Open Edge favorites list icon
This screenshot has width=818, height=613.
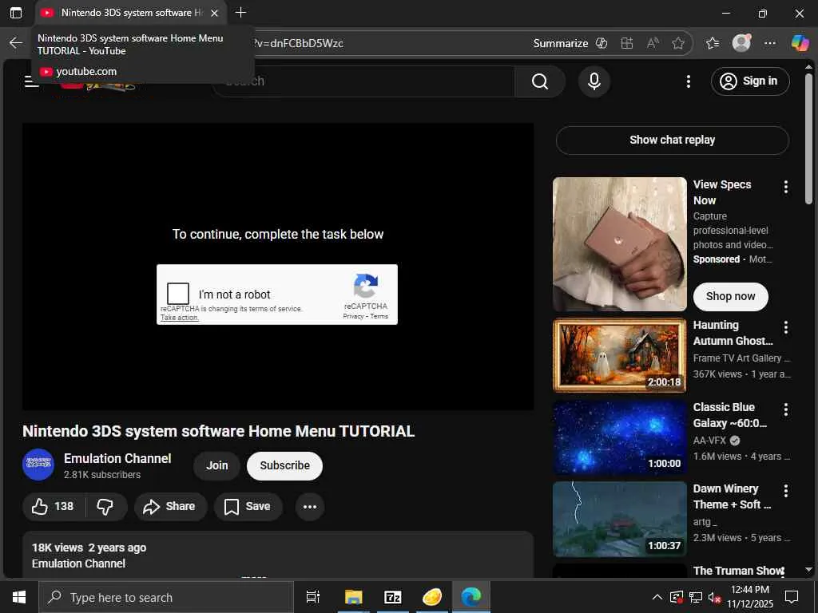coord(713,43)
